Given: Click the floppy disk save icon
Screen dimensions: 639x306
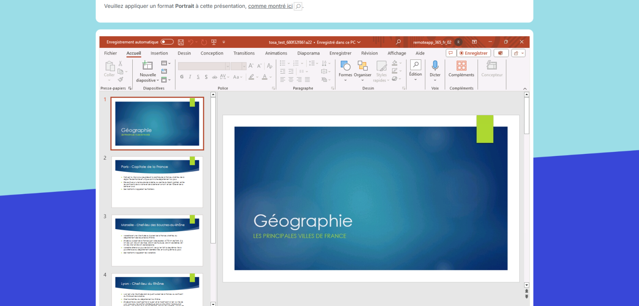Looking at the screenshot, I should click(x=181, y=42).
